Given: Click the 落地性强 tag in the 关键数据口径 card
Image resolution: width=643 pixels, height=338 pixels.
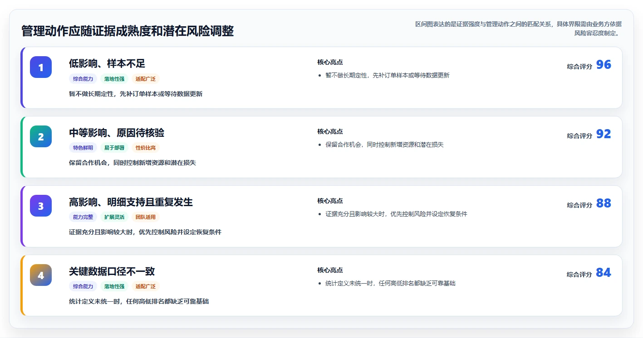Looking at the screenshot, I should click(x=114, y=286).
